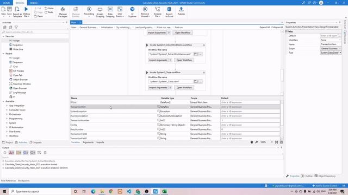Click the Undo button
The height and width of the screenshot is (195, 348).
[x=49, y=8]
